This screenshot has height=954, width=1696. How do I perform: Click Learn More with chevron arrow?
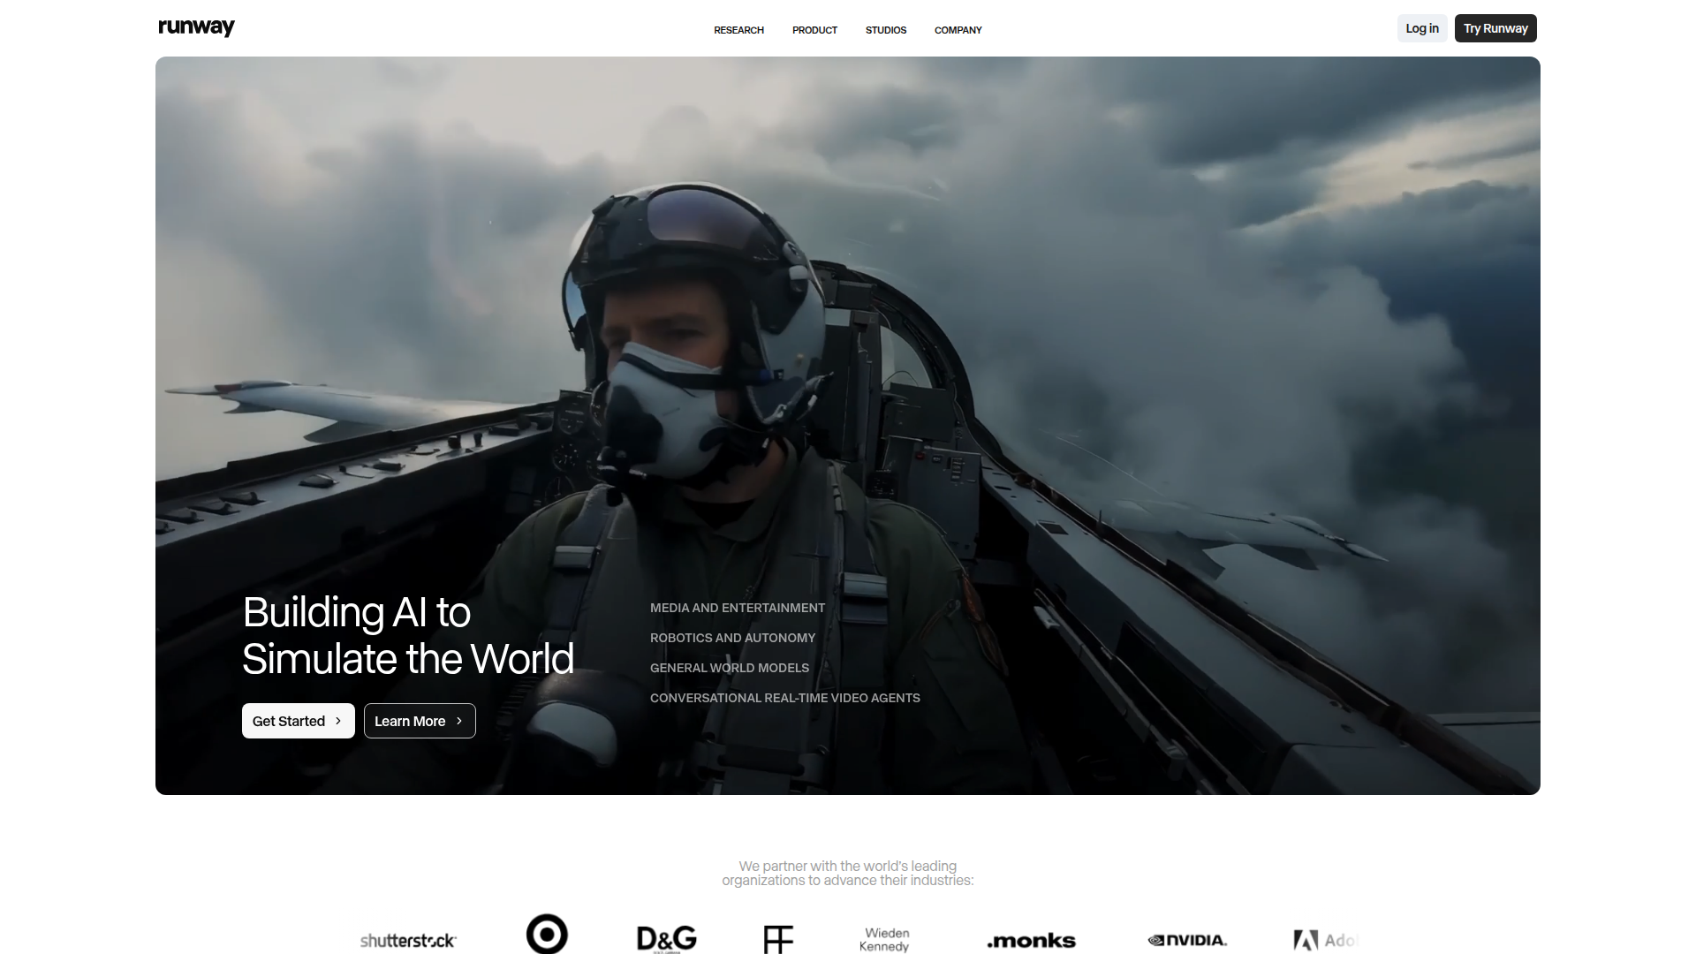(420, 721)
